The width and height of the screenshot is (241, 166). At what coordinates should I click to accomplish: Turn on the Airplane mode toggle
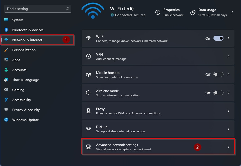218,93
